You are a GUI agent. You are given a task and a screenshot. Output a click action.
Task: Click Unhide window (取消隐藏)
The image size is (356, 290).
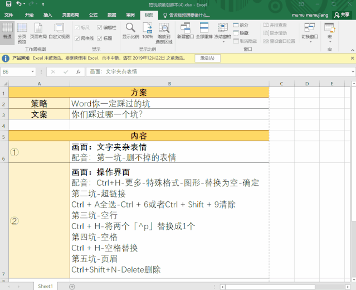click(245, 41)
